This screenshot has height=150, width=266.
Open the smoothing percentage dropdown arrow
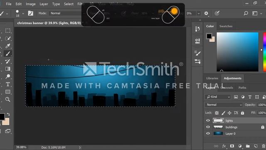pos(199,13)
